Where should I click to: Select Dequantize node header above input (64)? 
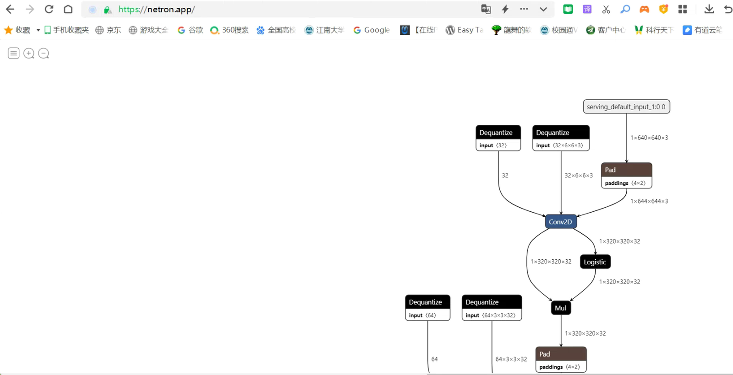(x=428, y=302)
